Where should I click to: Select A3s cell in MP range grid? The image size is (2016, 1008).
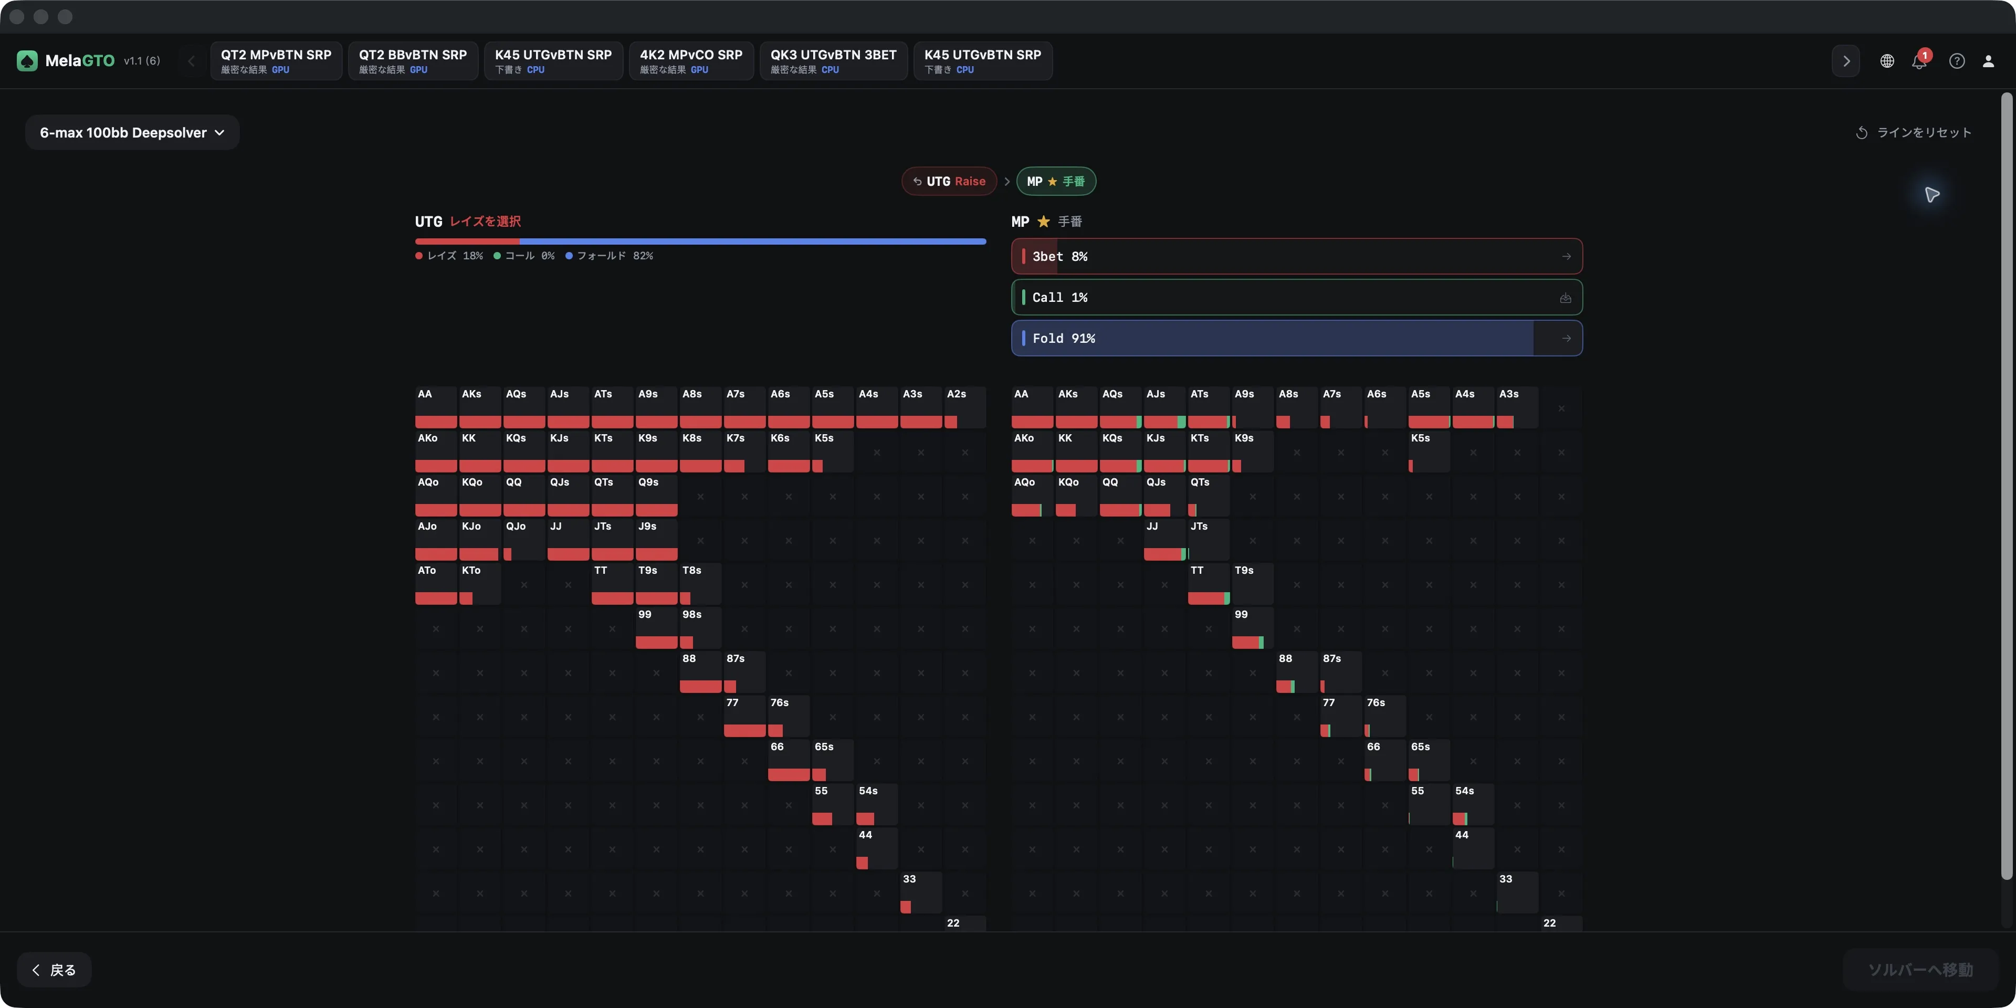pos(1517,407)
